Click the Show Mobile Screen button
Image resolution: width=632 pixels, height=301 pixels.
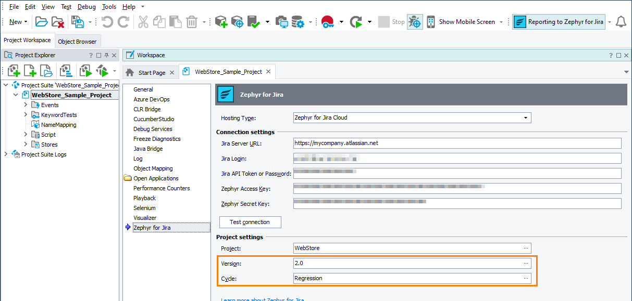click(467, 22)
